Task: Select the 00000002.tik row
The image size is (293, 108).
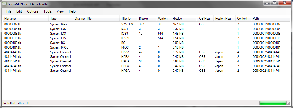Action: [147, 24]
